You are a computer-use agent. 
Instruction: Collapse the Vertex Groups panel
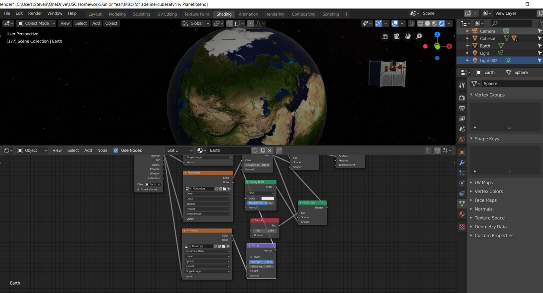(x=489, y=95)
